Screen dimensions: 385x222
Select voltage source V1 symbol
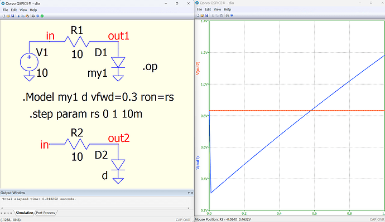click(29, 62)
